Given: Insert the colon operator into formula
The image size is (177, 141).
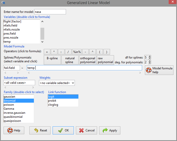Looking at the screenshot, I should coord(61,52).
